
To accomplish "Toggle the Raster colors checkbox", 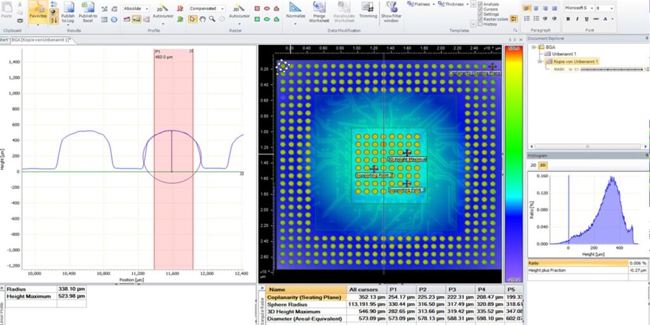I will [x=479, y=19].
